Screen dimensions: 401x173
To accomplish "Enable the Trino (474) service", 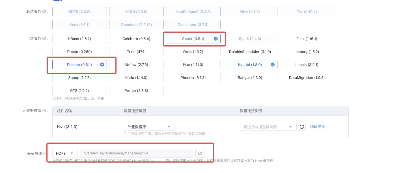I will coord(136,52).
